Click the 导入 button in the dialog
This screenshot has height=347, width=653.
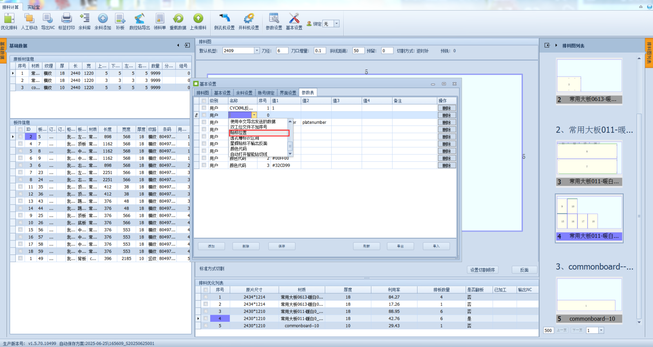point(436,246)
